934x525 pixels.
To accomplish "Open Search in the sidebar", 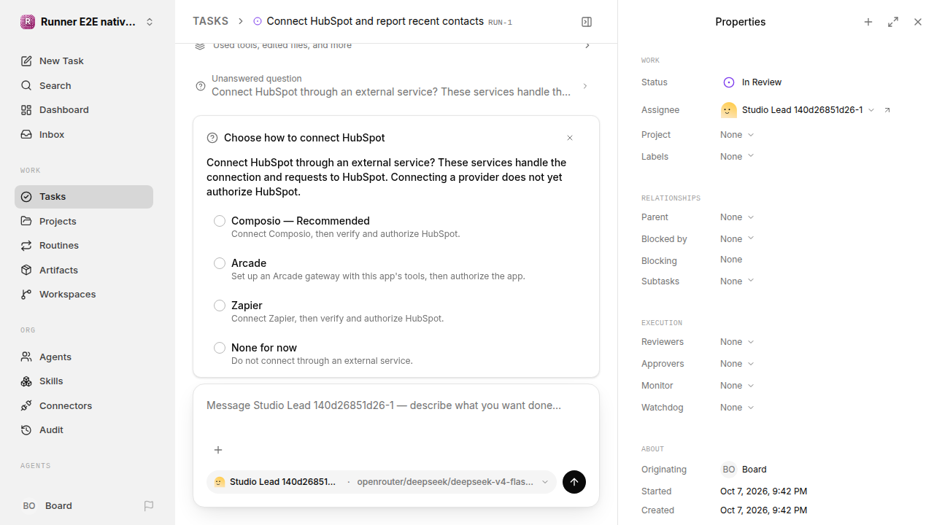I will click(x=84, y=86).
